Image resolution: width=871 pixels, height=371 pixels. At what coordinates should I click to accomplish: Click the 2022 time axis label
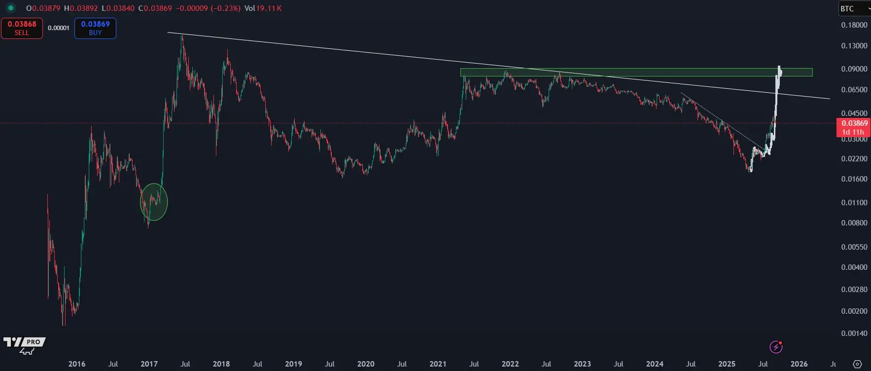pos(510,364)
